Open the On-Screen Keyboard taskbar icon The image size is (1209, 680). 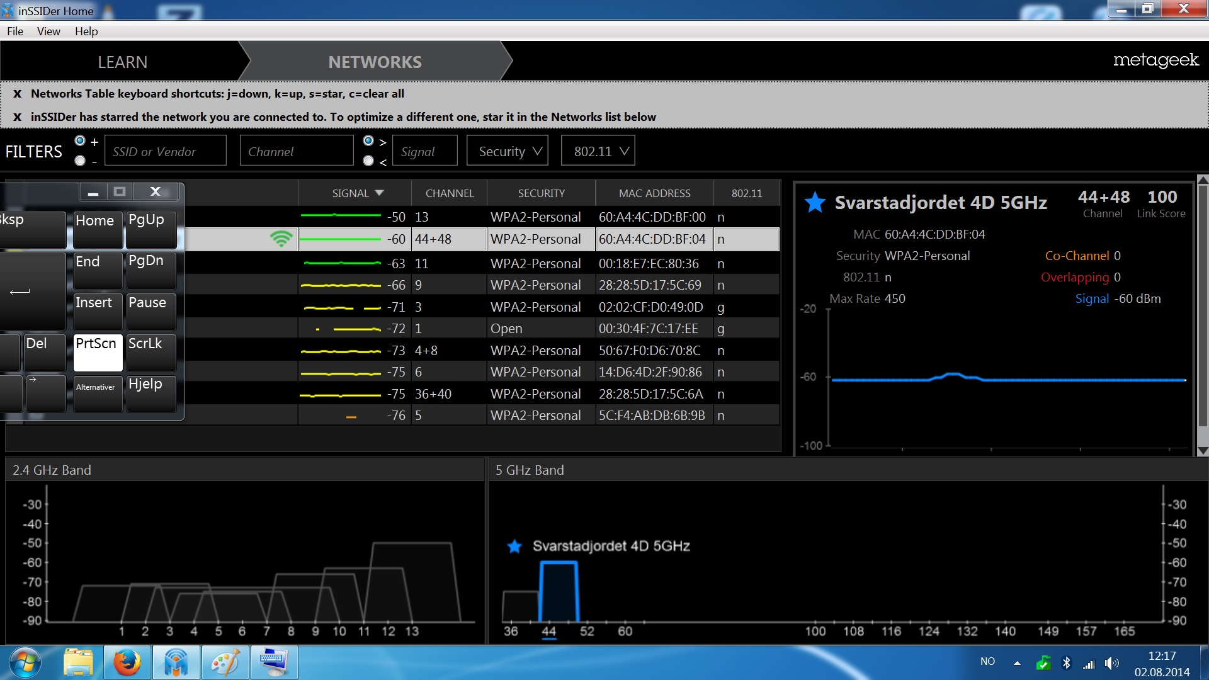pyautogui.click(x=275, y=663)
